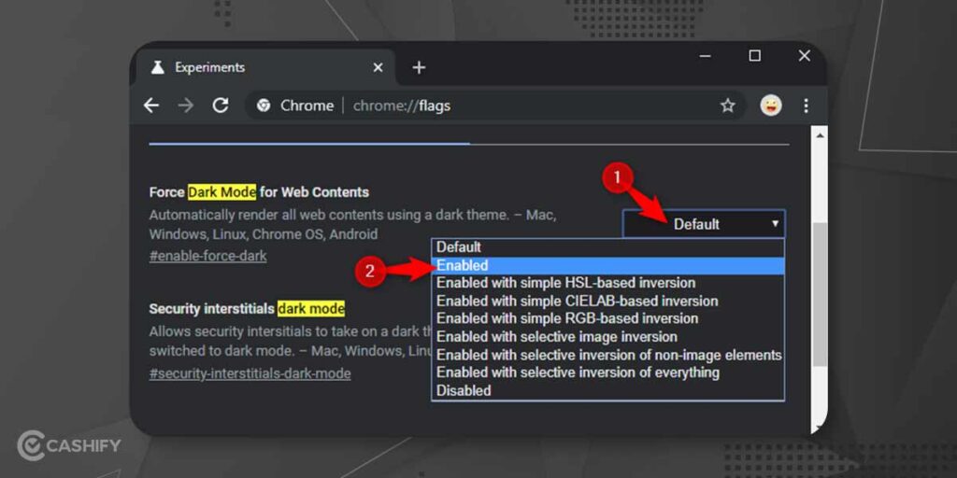Open the Force Dark Mode Default dropdown
This screenshot has width=957, height=478.
pyautogui.click(x=704, y=224)
